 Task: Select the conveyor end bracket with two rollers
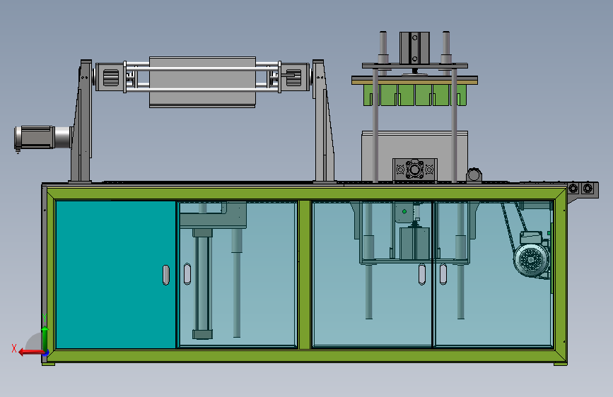coord(582,190)
